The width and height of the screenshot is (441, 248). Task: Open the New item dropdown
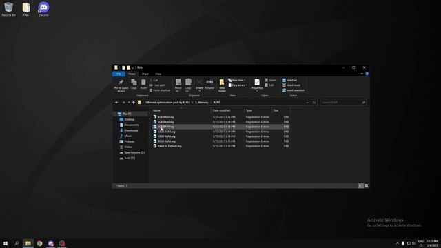(237, 80)
